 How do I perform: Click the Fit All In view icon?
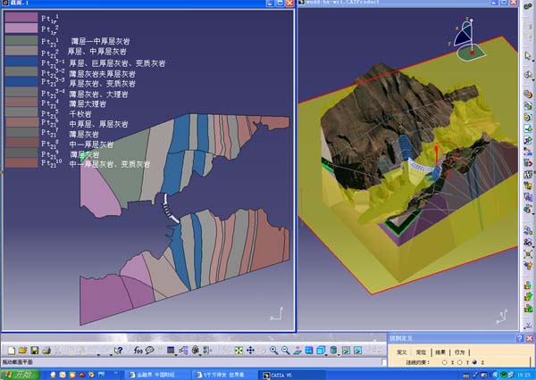coord(239,351)
